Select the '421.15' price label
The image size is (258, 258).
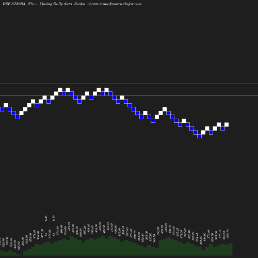pyautogui.click(x=108, y=226)
